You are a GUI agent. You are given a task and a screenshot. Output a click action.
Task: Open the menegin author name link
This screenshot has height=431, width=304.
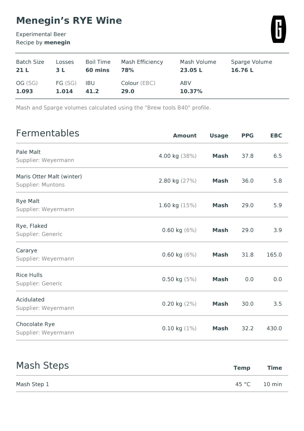point(57,42)
